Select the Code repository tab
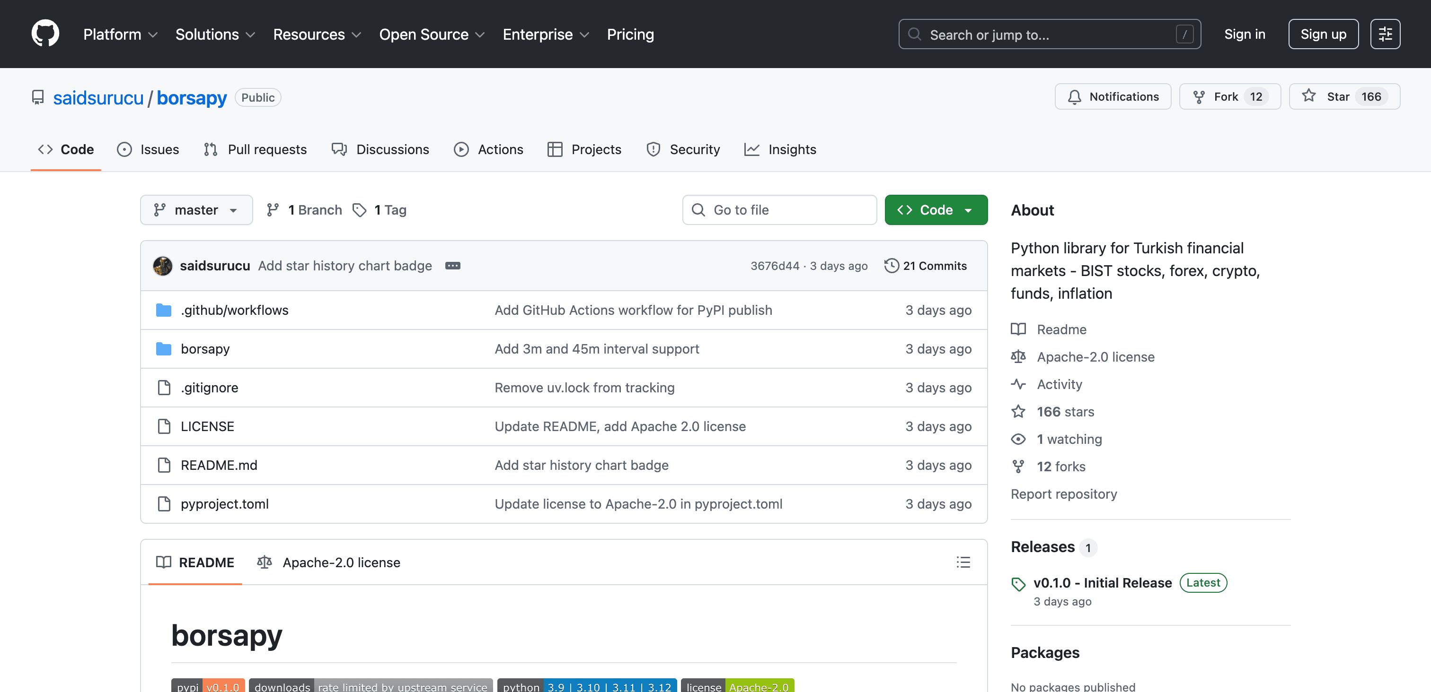This screenshot has height=692, width=1431. point(66,149)
